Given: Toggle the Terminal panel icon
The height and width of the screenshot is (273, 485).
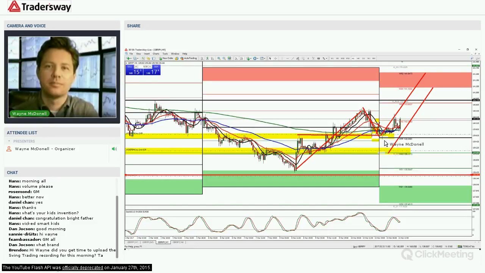Looking at the screenshot, I should click(x=153, y=58).
